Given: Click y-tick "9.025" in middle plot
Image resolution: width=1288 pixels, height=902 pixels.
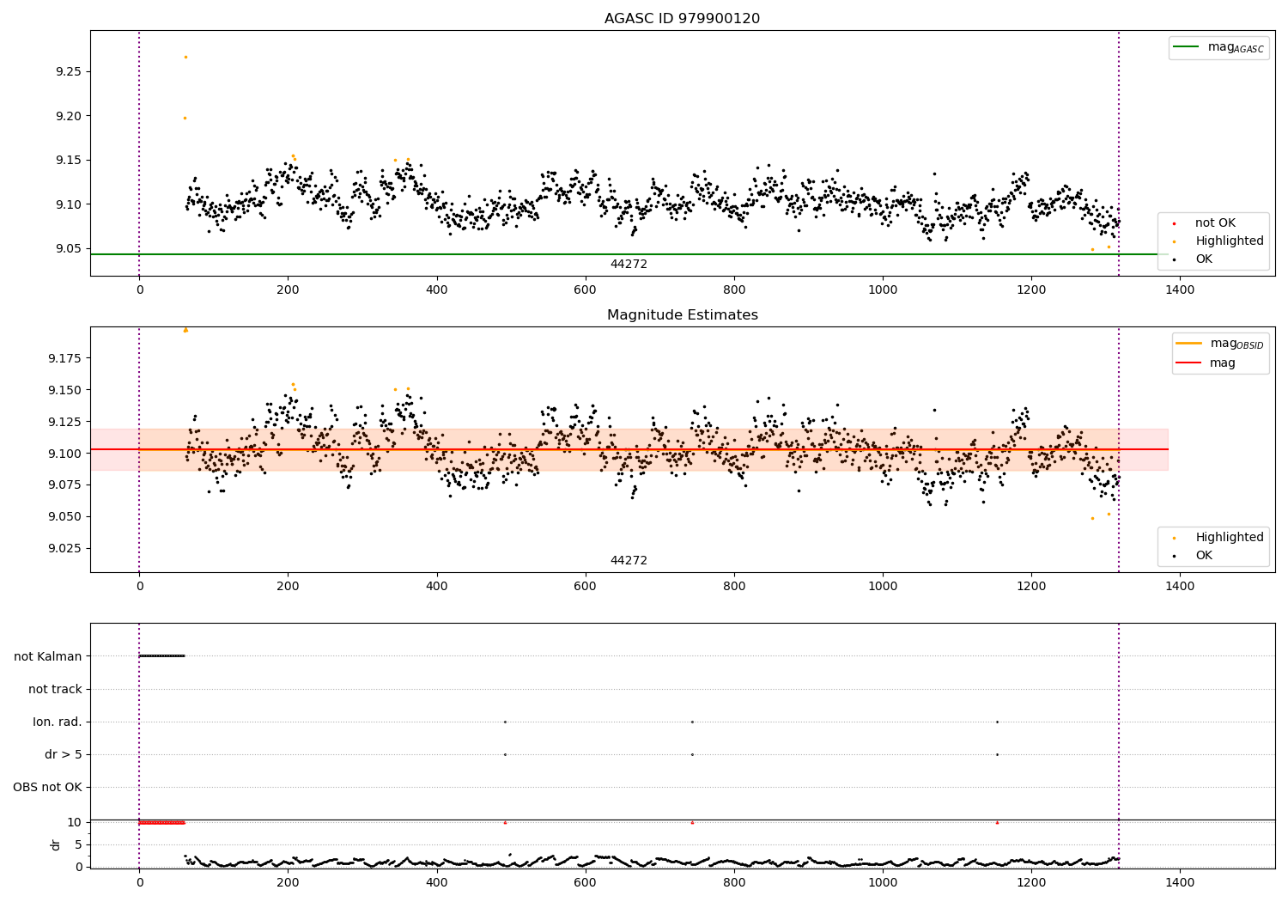Looking at the screenshot, I should 64,549.
